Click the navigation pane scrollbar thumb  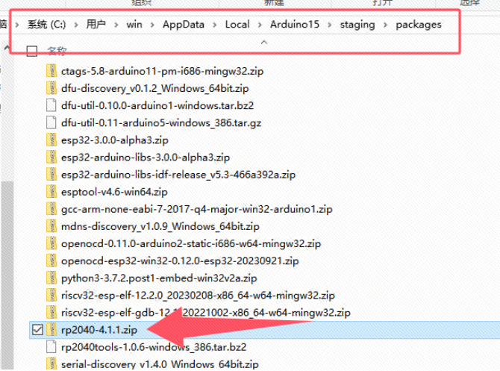pos(7,275)
